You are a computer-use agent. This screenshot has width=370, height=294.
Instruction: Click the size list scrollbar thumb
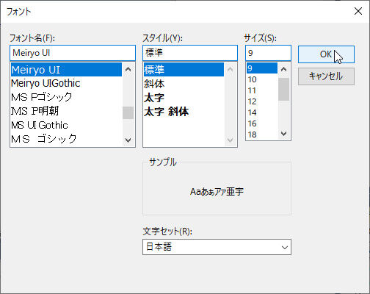pos(283,89)
